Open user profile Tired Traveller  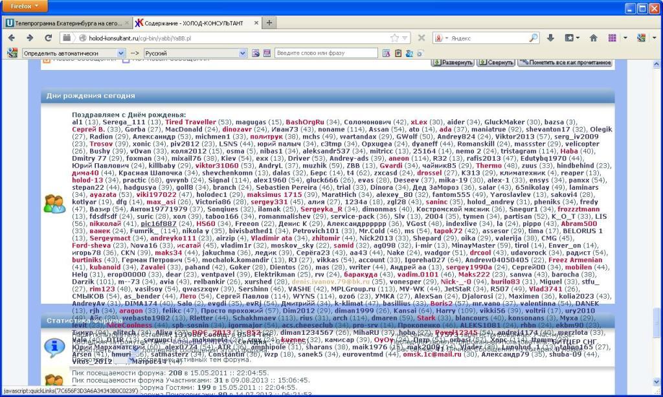click(191, 122)
